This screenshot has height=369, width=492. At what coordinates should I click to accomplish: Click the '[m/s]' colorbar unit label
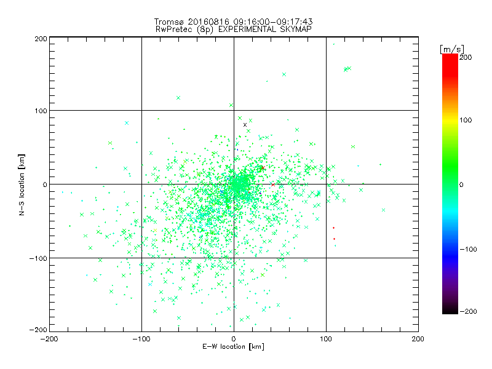tap(451, 49)
